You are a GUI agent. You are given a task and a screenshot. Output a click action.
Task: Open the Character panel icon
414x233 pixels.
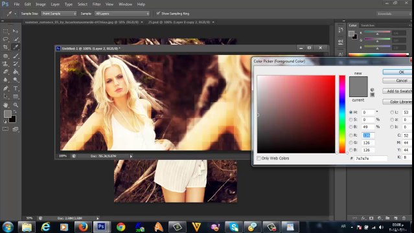341,54
